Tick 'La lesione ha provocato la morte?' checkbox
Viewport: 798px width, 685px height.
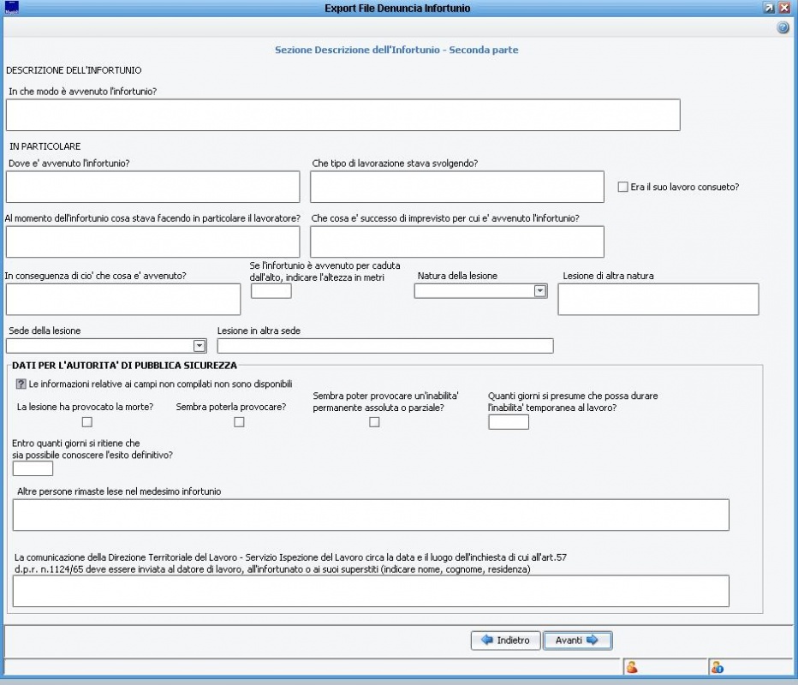(x=87, y=422)
